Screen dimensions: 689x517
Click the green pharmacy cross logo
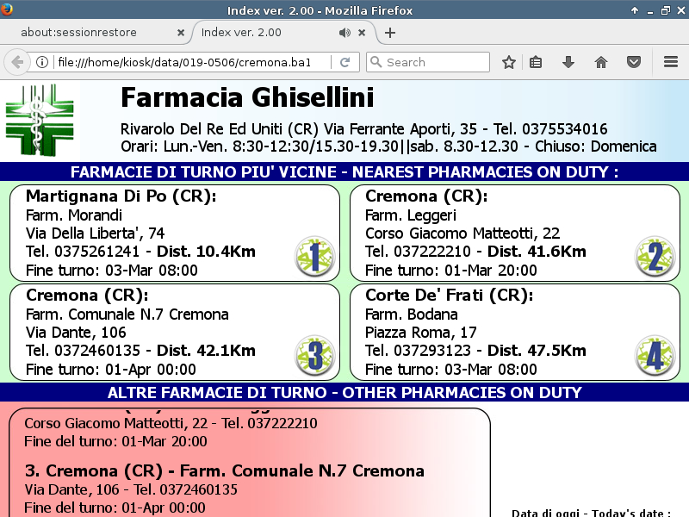pyautogui.click(x=42, y=120)
